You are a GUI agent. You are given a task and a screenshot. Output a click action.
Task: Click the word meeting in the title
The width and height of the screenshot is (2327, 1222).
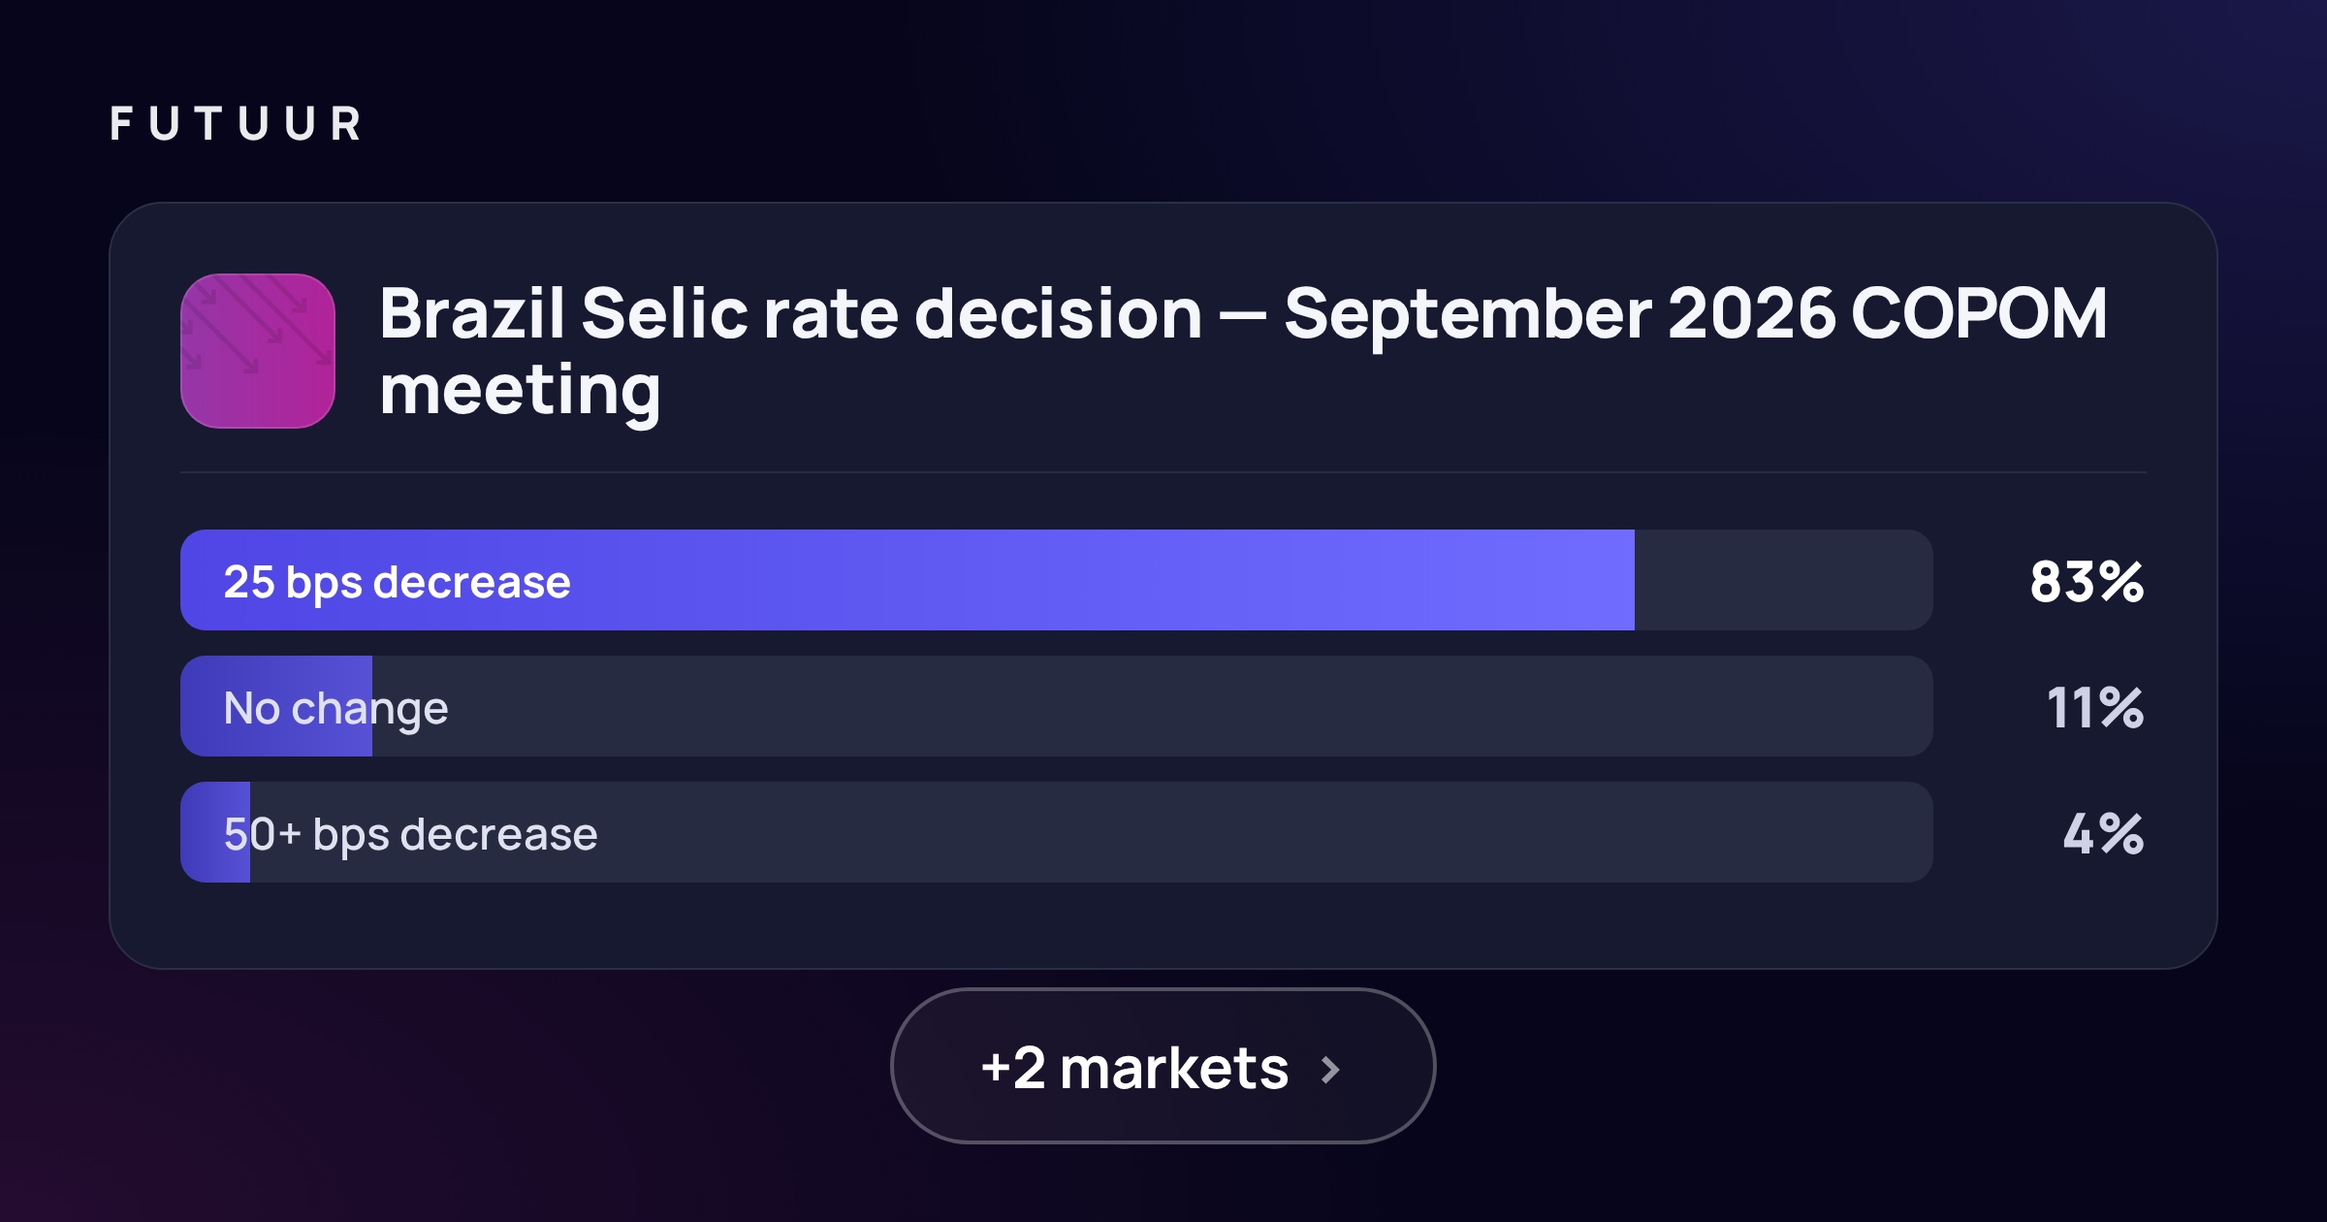click(520, 391)
